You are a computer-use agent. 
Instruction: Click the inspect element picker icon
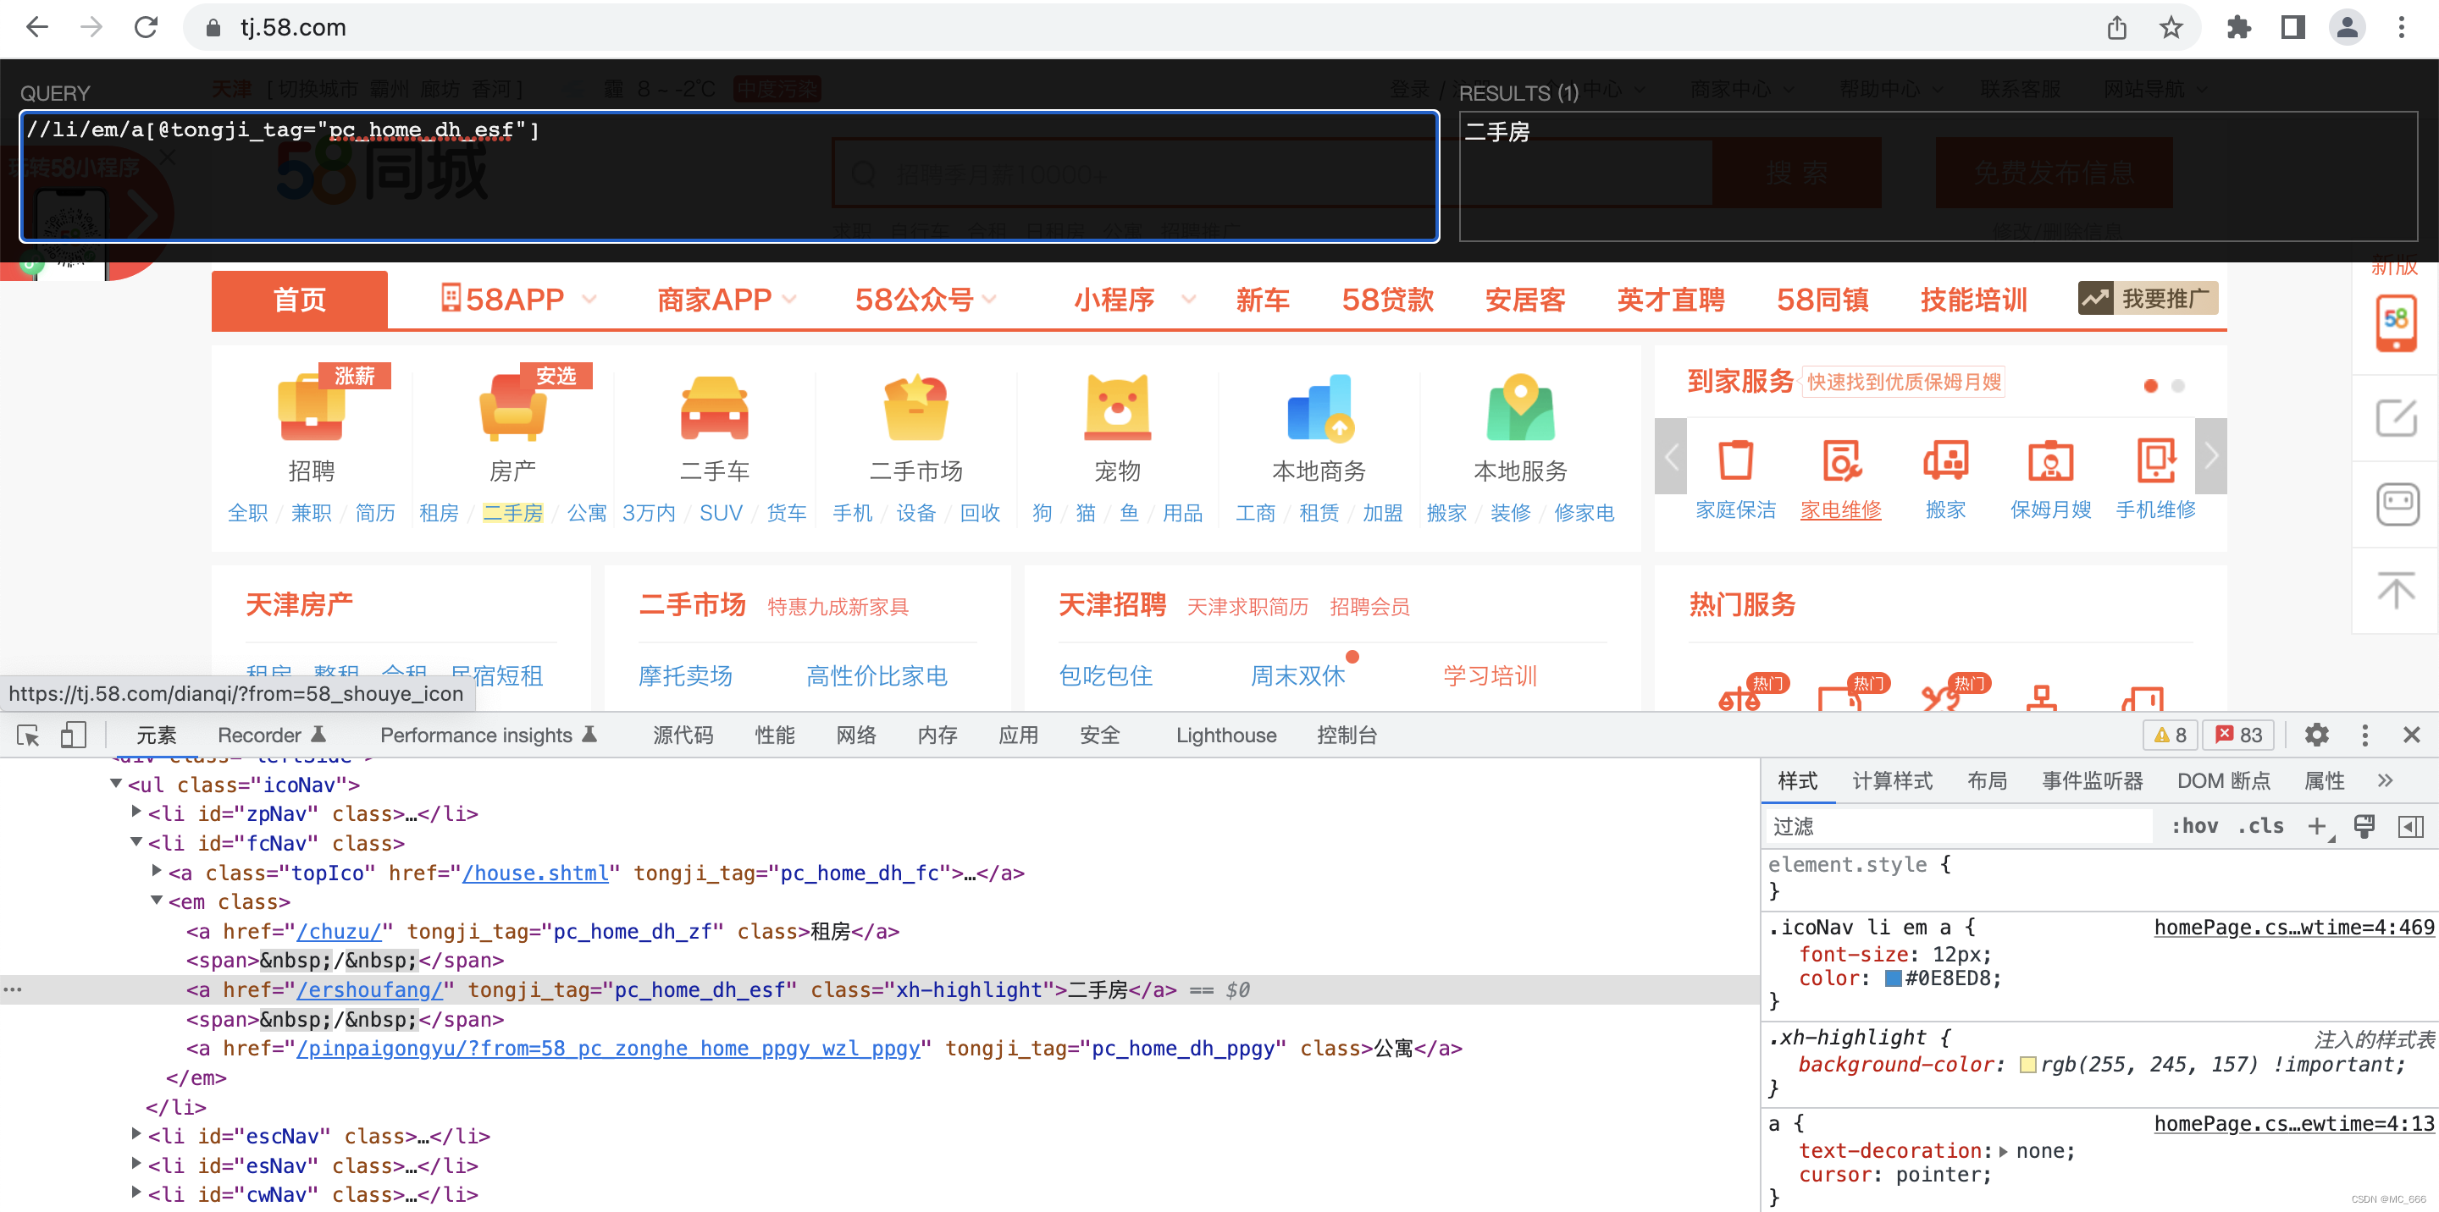point(29,735)
